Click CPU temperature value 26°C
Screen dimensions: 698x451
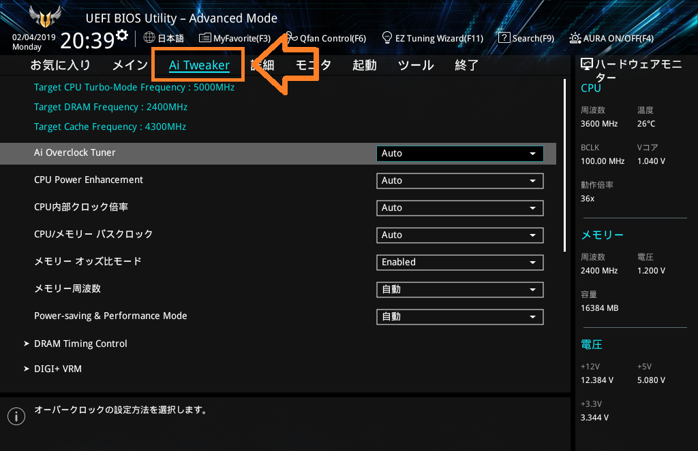click(646, 124)
